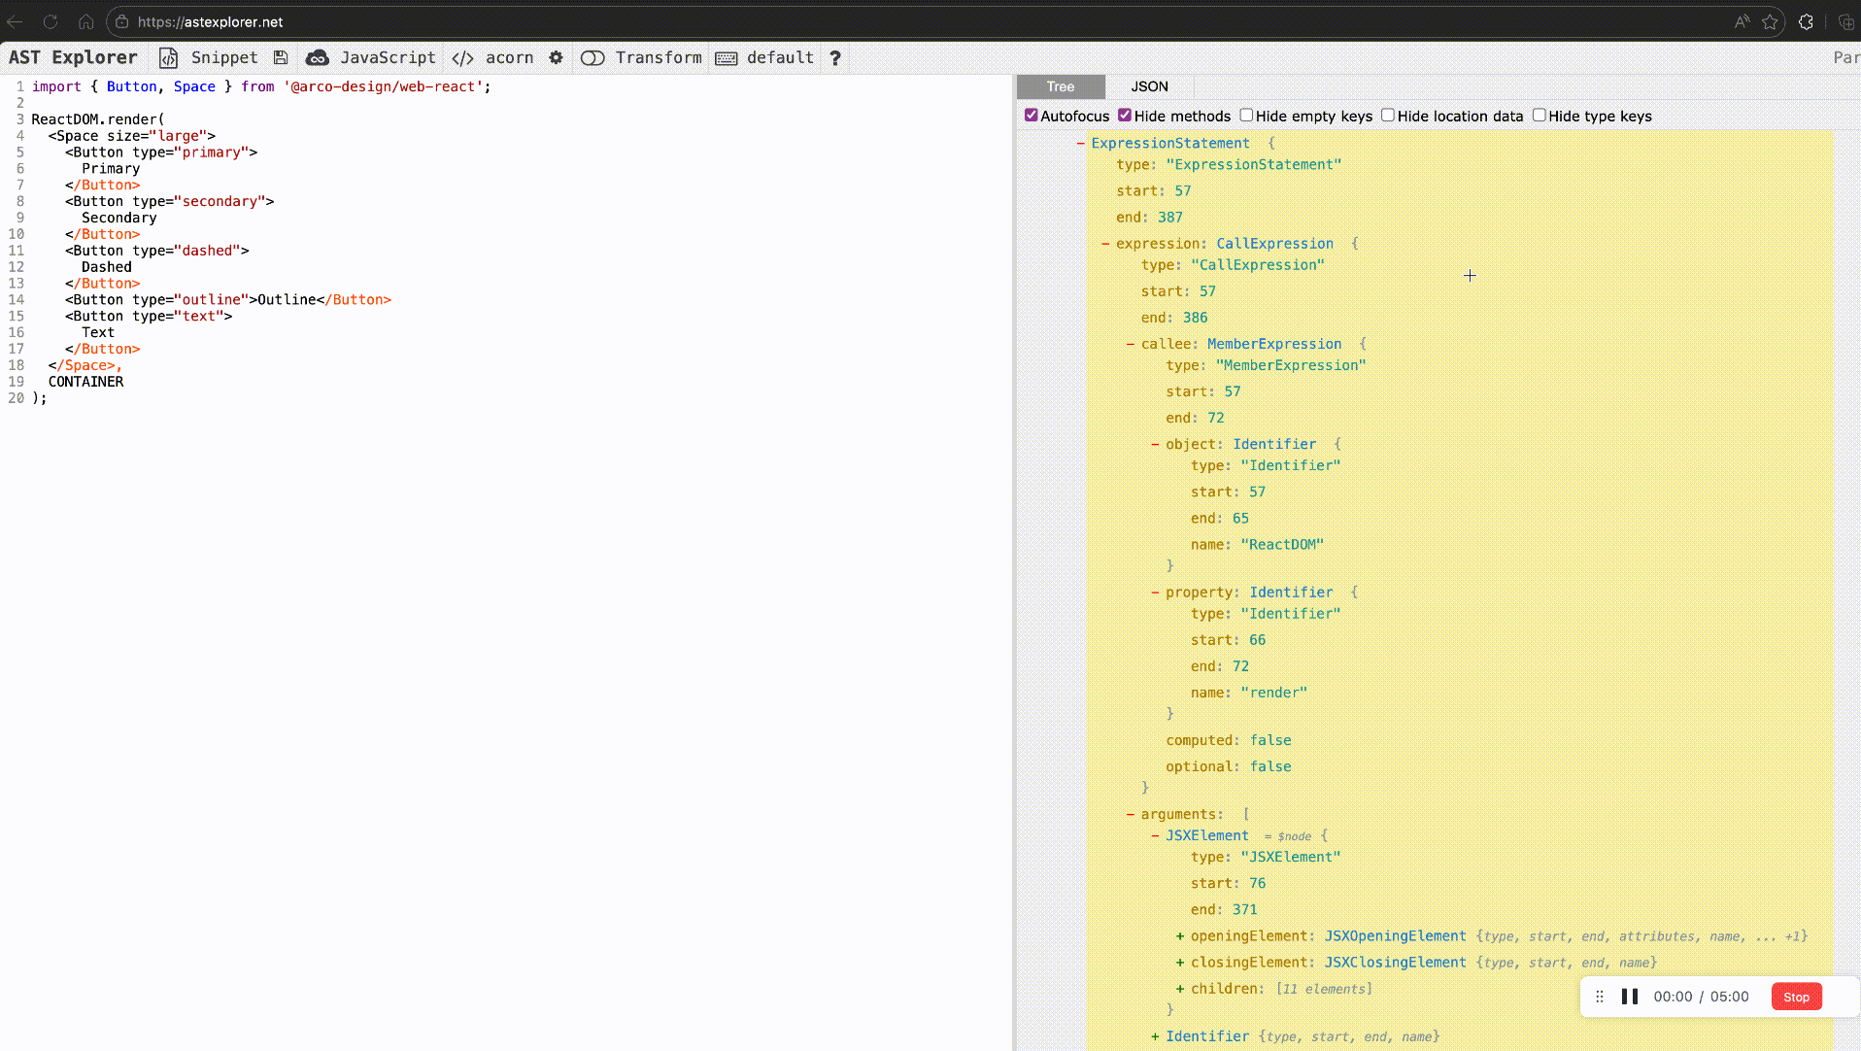Image resolution: width=1861 pixels, height=1051 pixels.
Task: Check the Hide type keys option
Action: (1539, 115)
